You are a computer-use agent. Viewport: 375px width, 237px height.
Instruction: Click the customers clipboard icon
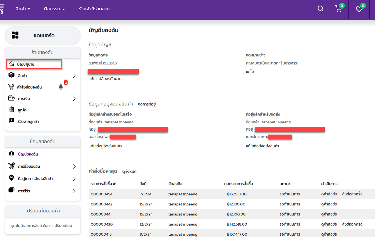(11, 109)
